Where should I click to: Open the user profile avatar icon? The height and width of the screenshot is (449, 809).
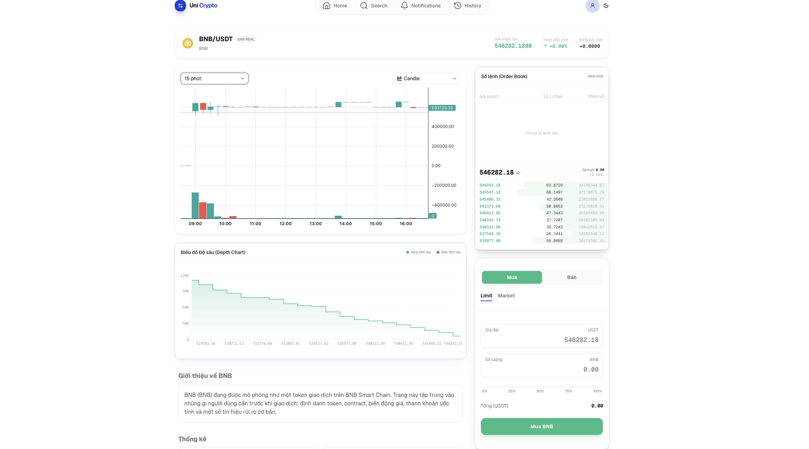592,6
